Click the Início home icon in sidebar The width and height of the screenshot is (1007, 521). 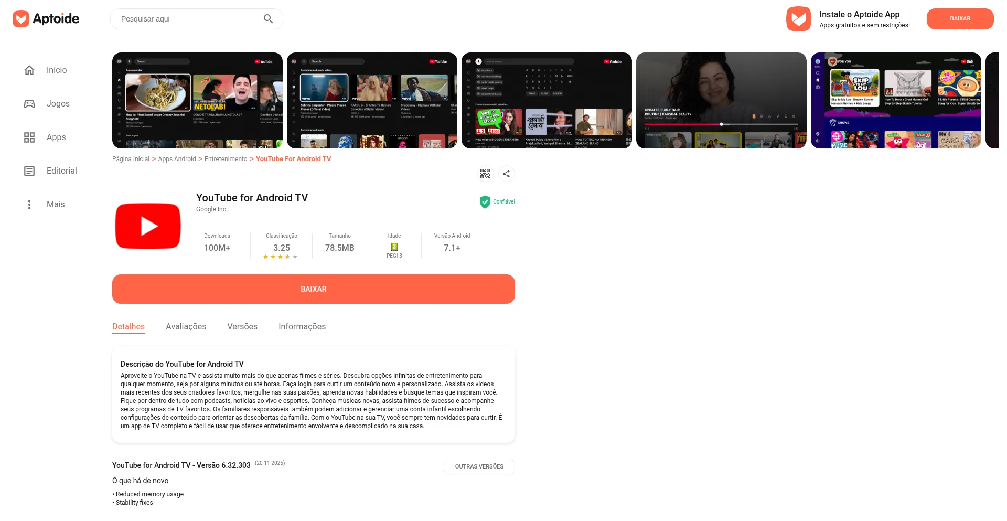click(29, 70)
